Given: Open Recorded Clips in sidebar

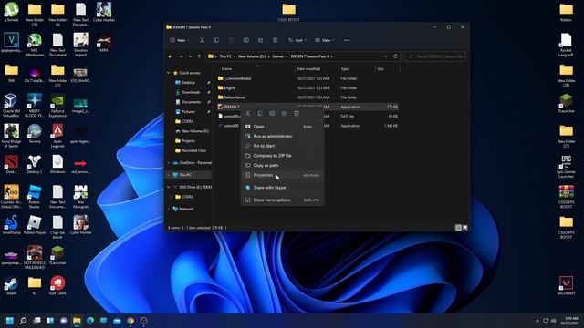Looking at the screenshot, I should [193, 150].
